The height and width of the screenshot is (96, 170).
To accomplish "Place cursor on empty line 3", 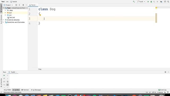I will [96, 19].
